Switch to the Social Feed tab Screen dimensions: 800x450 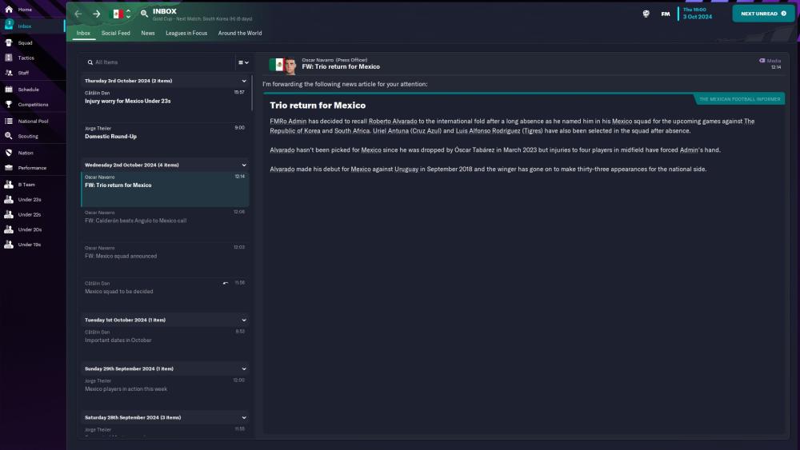coord(115,33)
